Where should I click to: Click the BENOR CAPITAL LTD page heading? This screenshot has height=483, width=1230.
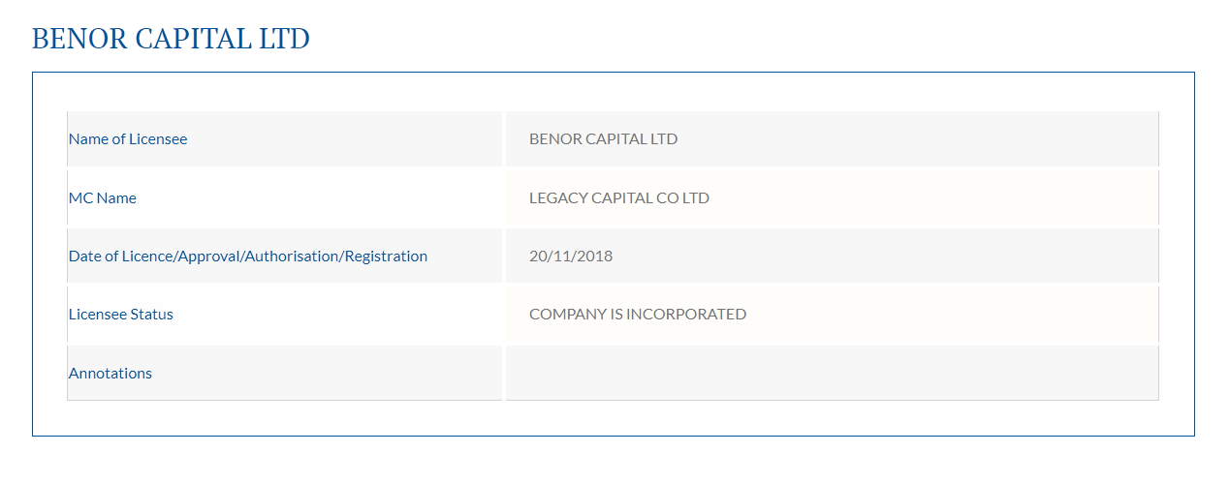tap(171, 39)
